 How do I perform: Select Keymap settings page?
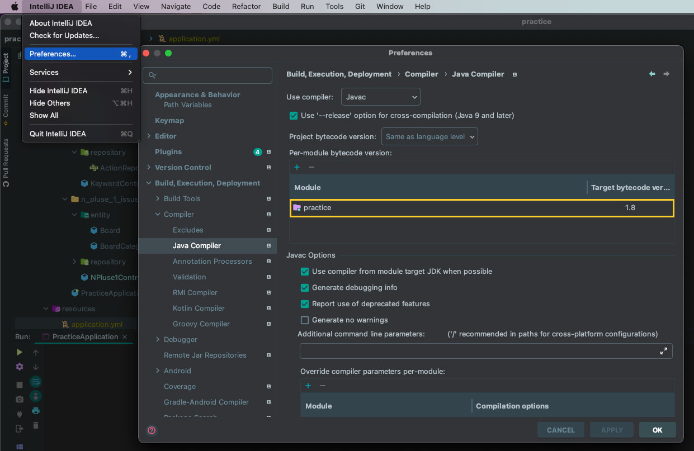click(x=169, y=120)
